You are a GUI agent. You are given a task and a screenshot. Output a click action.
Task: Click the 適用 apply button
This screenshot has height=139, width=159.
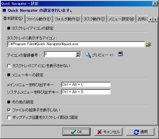(x=140, y=132)
